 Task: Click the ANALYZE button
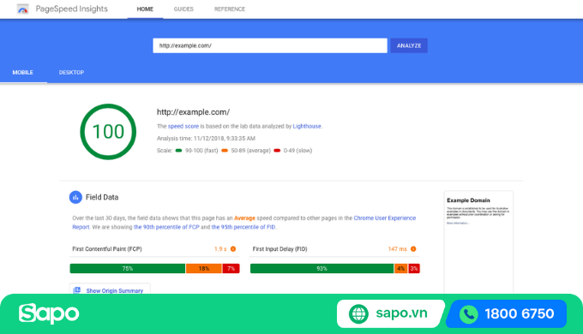pyautogui.click(x=409, y=45)
